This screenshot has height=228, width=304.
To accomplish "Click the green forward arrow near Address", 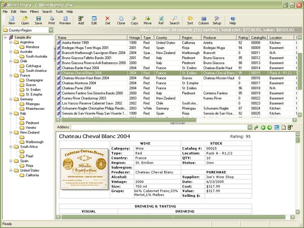I will coord(269,127).
